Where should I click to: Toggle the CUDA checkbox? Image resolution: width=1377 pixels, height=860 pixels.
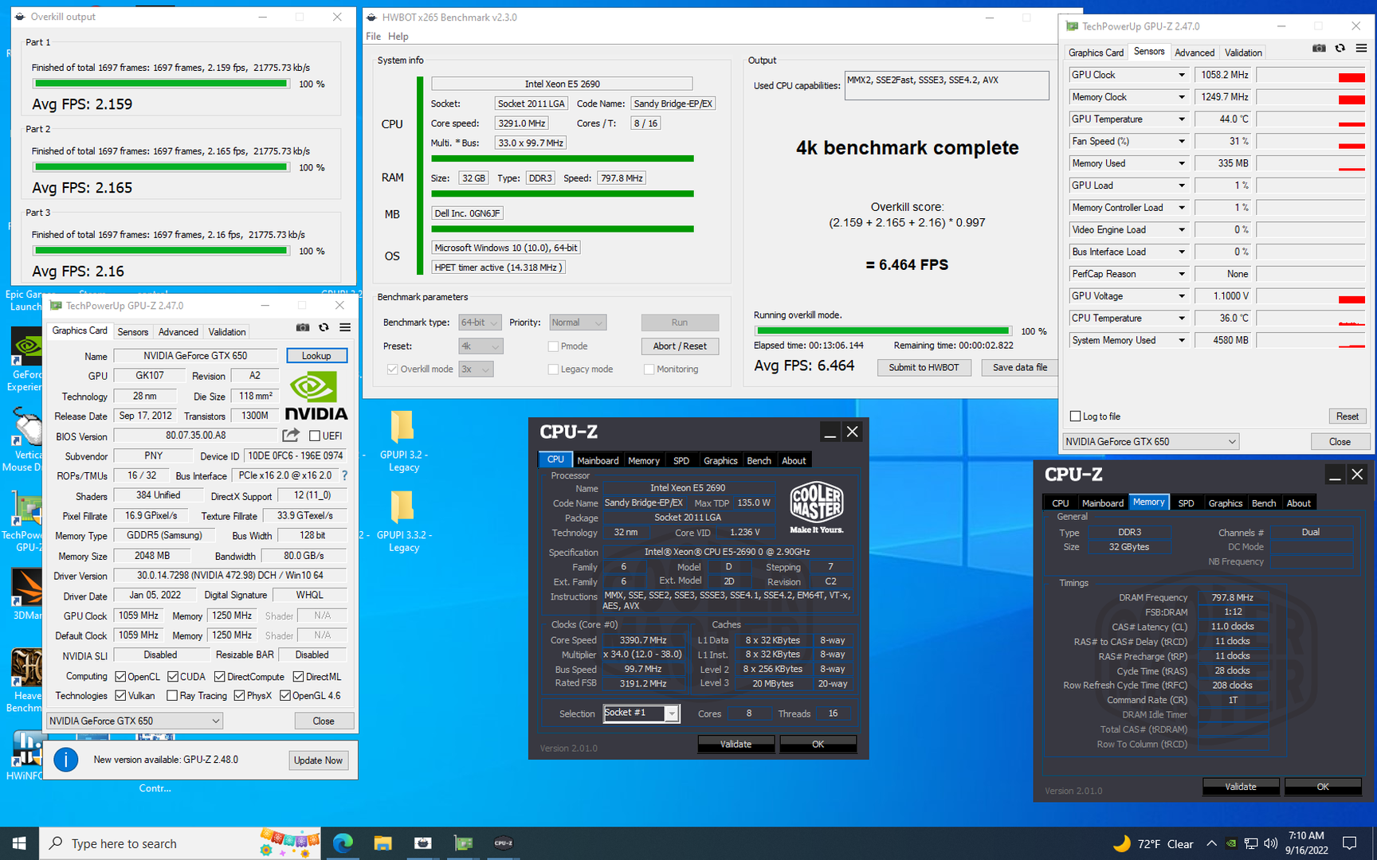(x=172, y=677)
